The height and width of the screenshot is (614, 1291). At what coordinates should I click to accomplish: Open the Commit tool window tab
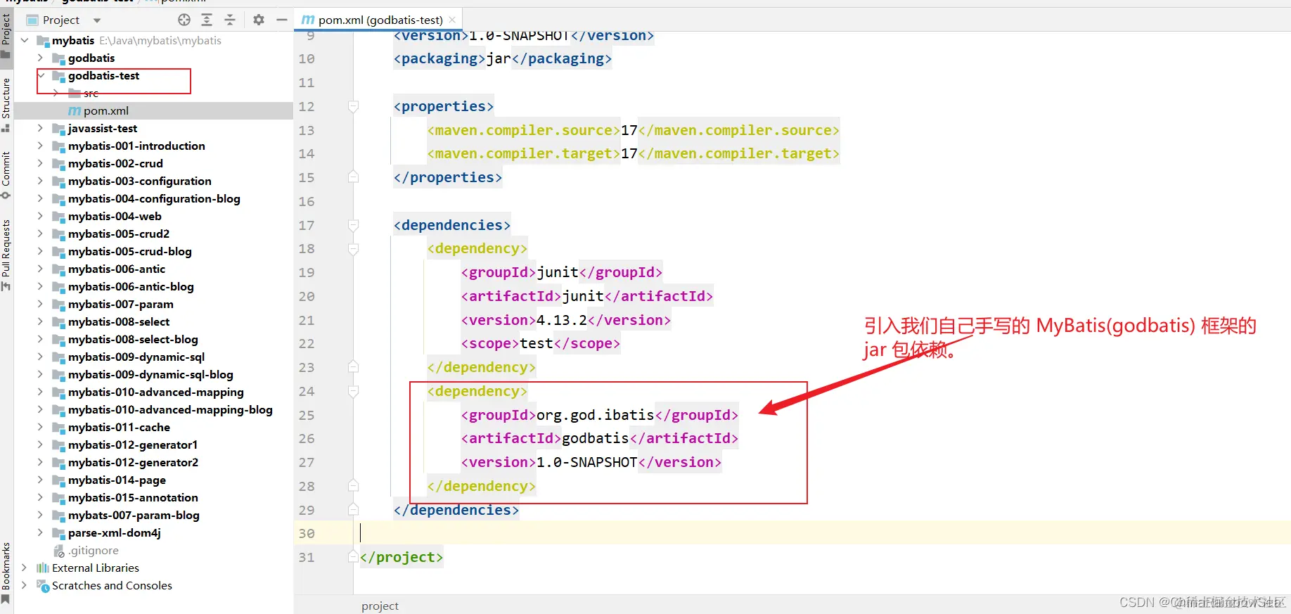tap(6, 174)
